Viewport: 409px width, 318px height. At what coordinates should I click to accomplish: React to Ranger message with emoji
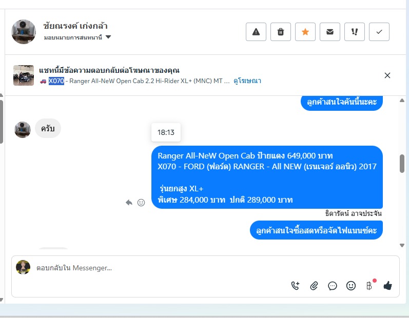click(141, 203)
